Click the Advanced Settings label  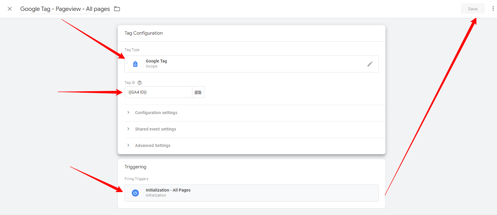click(x=153, y=145)
